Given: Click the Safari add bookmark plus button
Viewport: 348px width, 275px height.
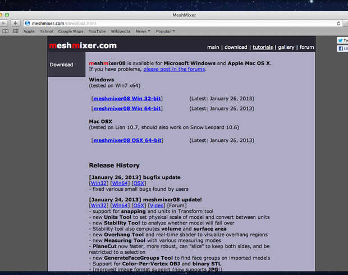Looking at the screenshot, I should 15,23.
